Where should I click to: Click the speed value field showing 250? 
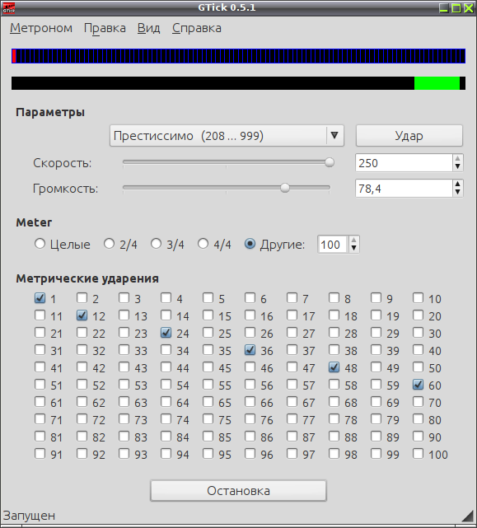click(x=404, y=163)
